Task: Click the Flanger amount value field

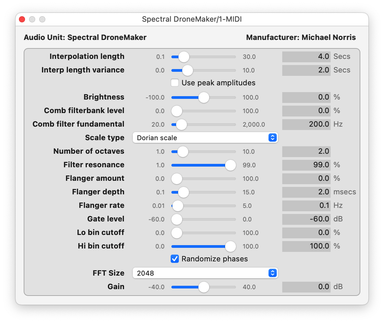Action: (x=306, y=178)
